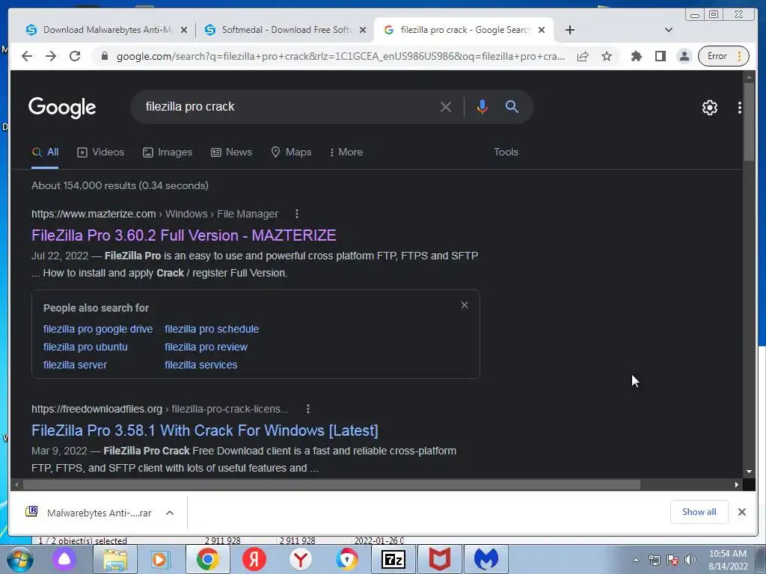Show hidden system tray icons
Screen dimensions: 766x574
click(x=636, y=560)
